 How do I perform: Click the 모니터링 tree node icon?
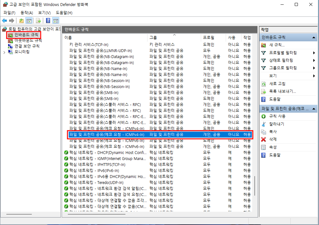(10, 52)
